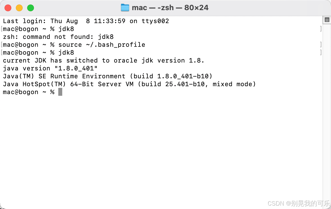Close the Terminal window with red button
This screenshot has width=331, height=209.
coord(8,8)
